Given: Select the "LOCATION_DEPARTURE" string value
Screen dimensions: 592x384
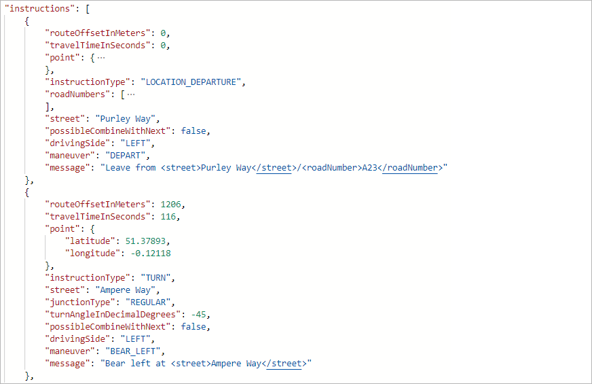Looking at the screenshot, I should pyautogui.click(x=190, y=82).
